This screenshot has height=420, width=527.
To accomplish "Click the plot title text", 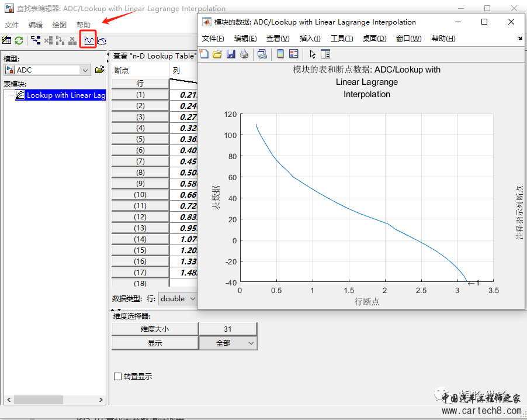I will (x=367, y=82).
